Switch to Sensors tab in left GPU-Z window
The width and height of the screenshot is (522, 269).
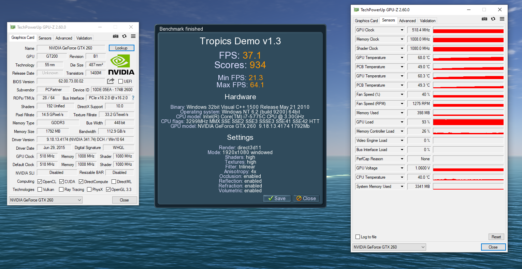(45, 38)
